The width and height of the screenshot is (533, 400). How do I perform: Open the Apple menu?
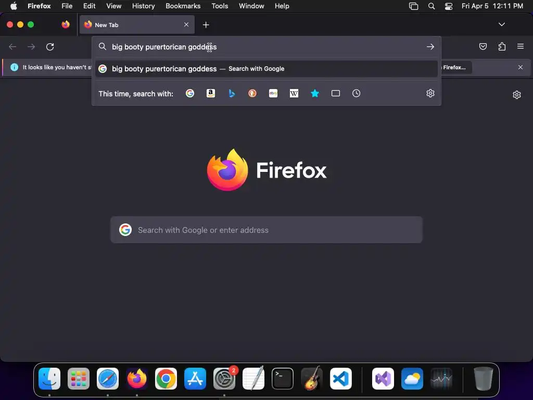pyautogui.click(x=14, y=6)
